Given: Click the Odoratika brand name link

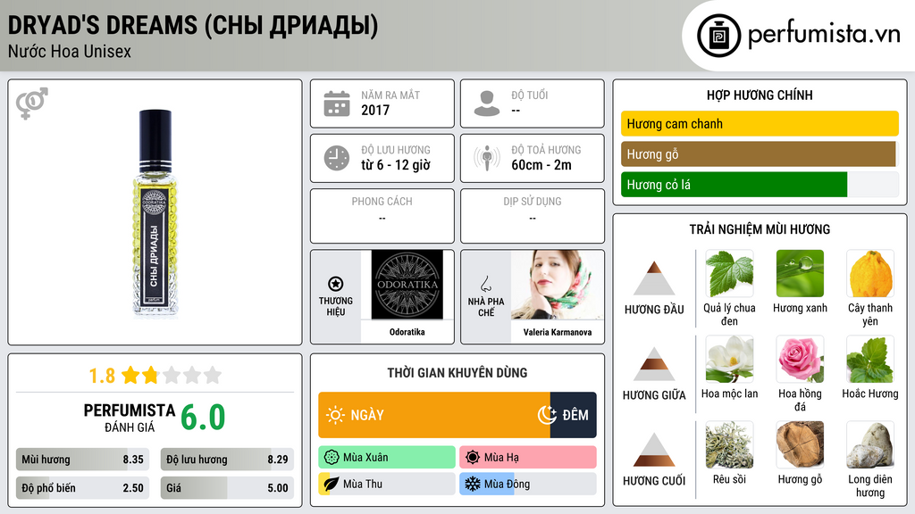Looking at the screenshot, I should point(407,332).
